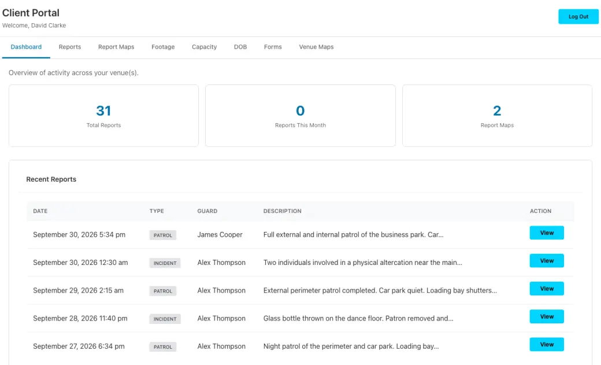601x365 pixels.
Task: Open the DOB tab
Action: (240, 47)
